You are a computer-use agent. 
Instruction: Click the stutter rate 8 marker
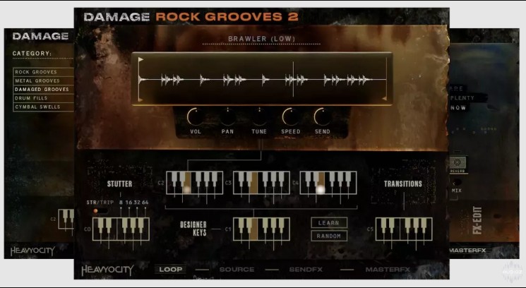[x=121, y=203]
